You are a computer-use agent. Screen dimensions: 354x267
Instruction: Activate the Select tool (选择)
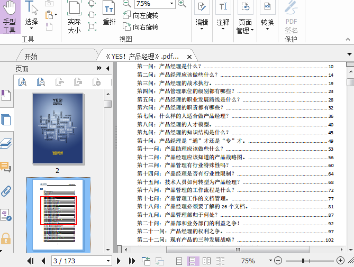31,16
